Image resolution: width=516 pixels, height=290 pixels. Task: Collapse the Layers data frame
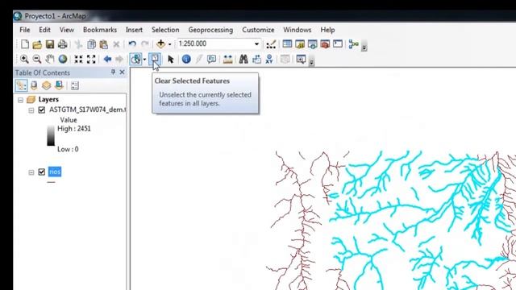(x=20, y=100)
